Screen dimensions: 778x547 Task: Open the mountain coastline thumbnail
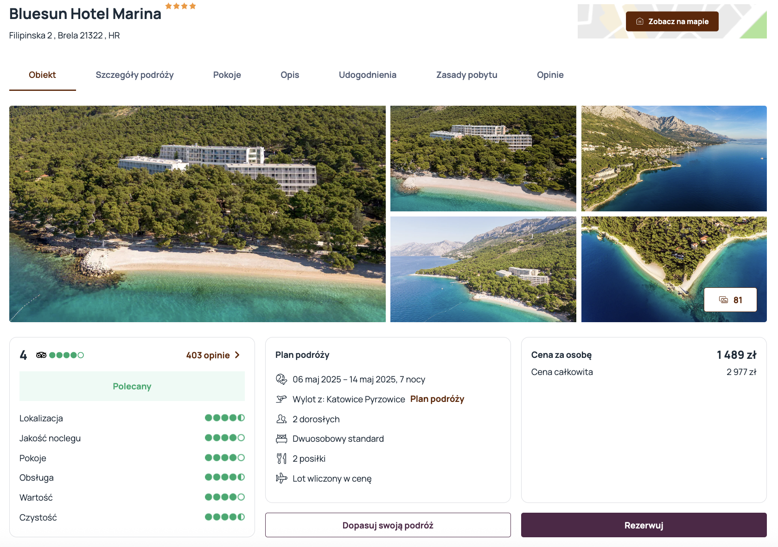pos(674,159)
